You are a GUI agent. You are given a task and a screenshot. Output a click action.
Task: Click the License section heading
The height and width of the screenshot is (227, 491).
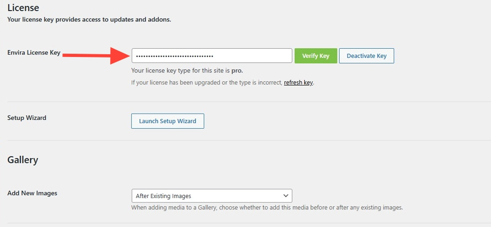click(23, 7)
